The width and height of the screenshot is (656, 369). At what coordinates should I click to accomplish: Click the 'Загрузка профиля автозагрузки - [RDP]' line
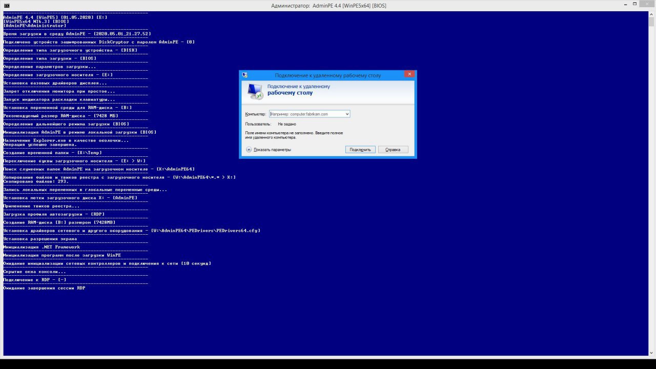[x=54, y=214]
